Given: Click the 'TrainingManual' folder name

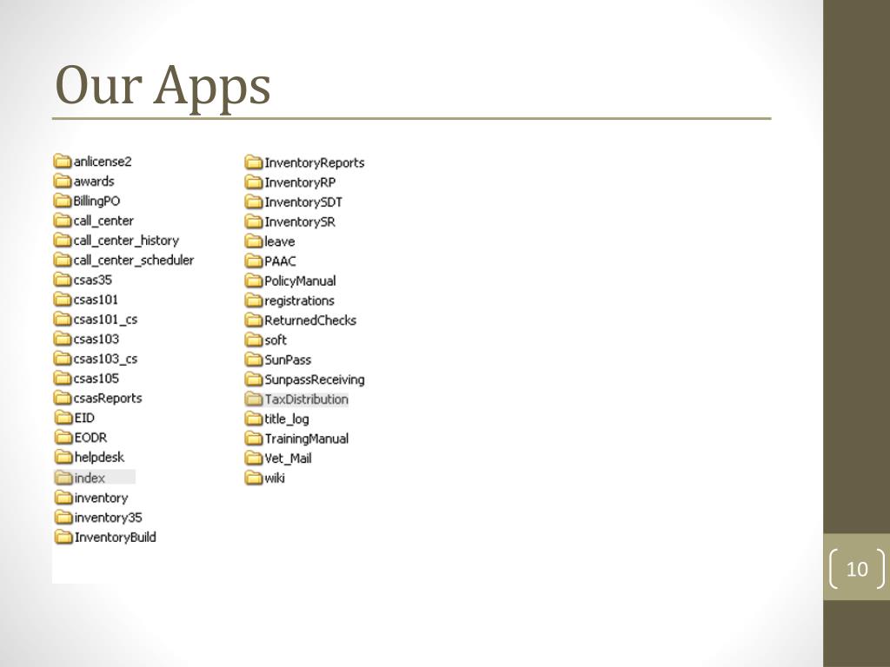Looking at the screenshot, I should pos(307,439).
